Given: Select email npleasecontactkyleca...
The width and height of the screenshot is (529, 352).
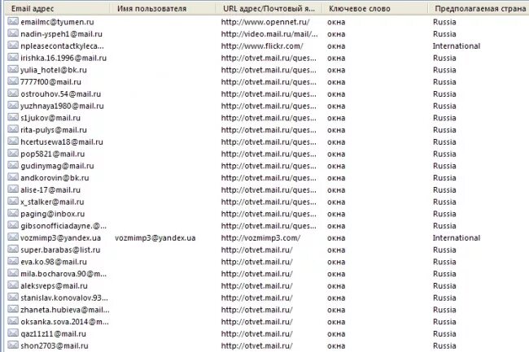Looking at the screenshot, I should click(62, 46).
